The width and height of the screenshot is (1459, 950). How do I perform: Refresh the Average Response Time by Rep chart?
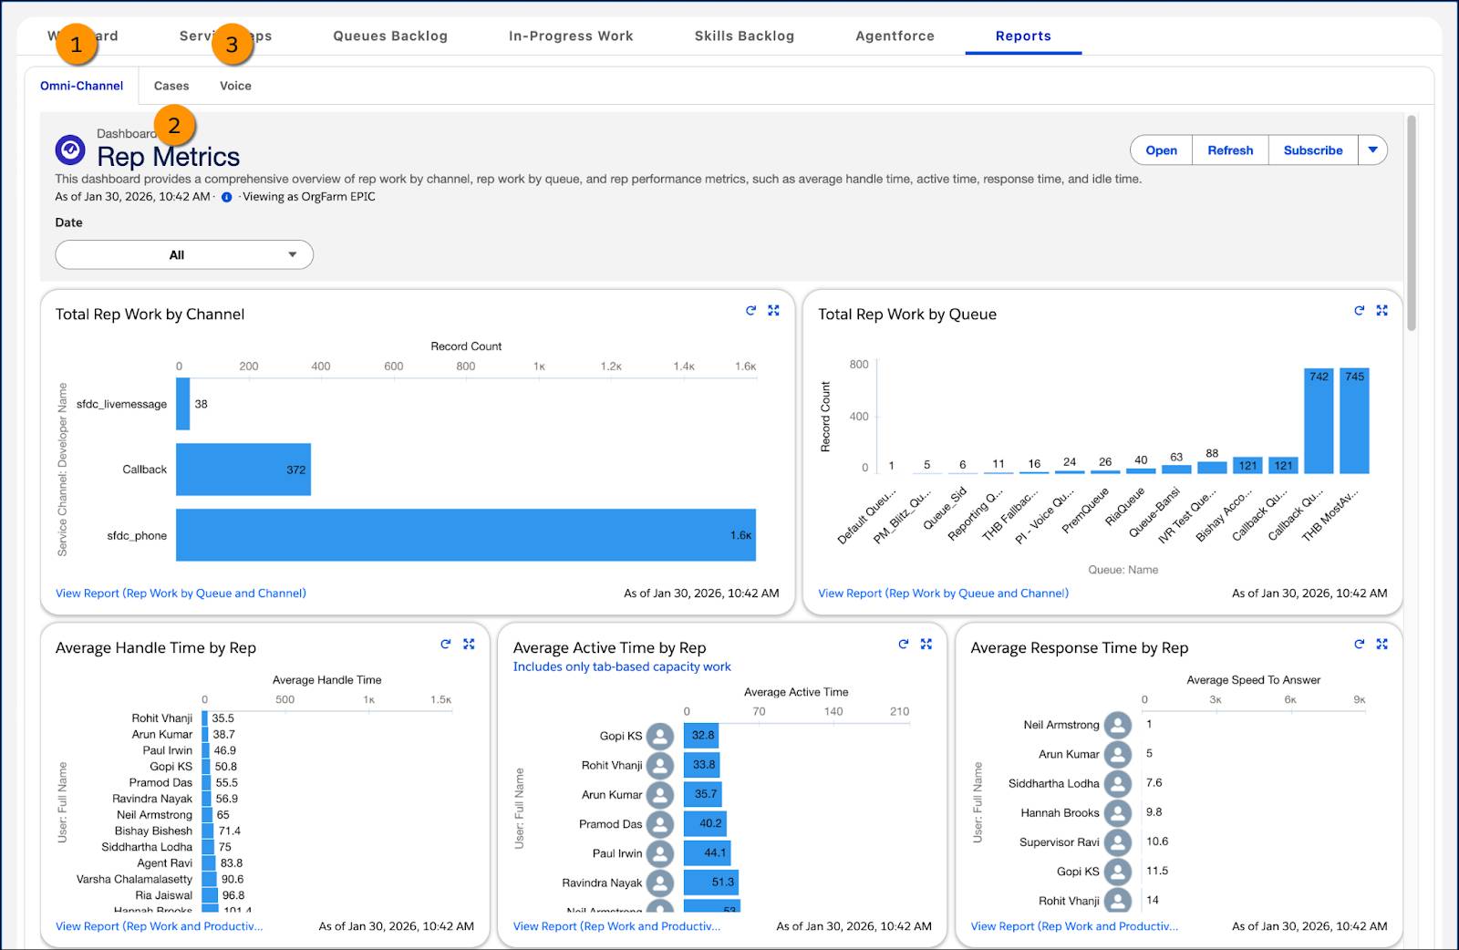(x=1360, y=644)
